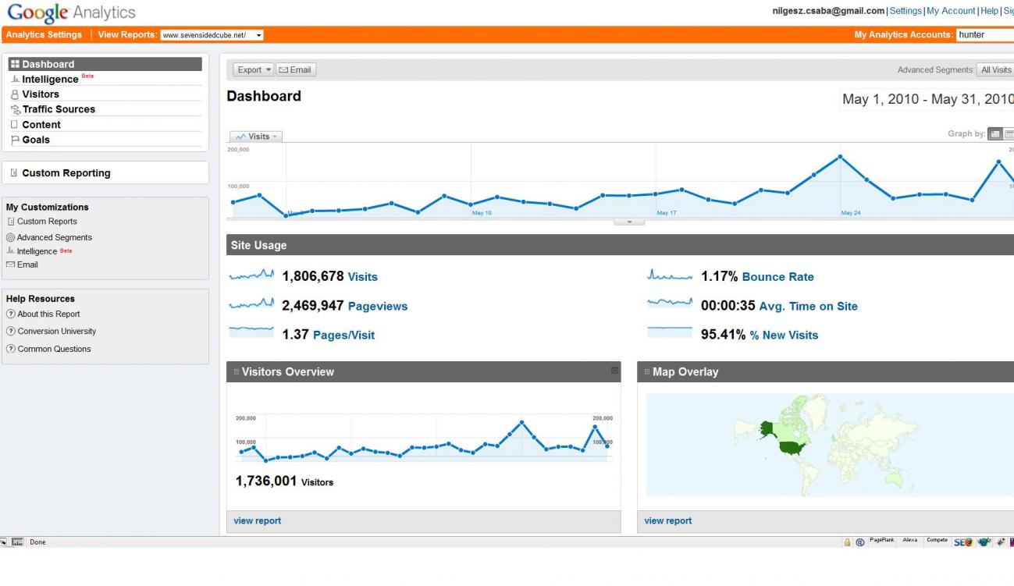This screenshot has width=1014, height=586.
Task: Open My Account link in top bar
Action: [x=951, y=11]
